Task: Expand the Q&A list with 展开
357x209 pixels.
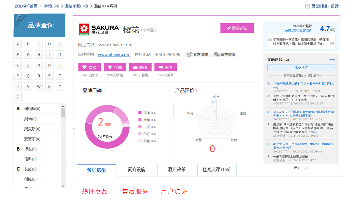Action: 301,168
